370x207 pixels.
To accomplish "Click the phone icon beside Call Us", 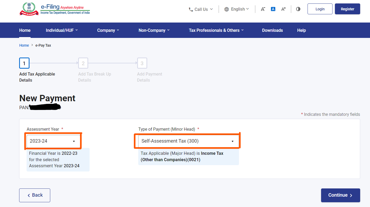I will point(191,9).
